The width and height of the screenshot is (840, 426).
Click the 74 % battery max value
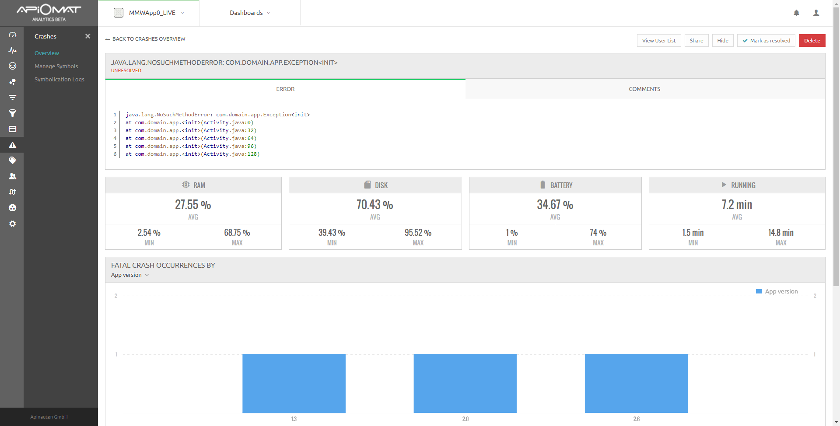coord(598,233)
